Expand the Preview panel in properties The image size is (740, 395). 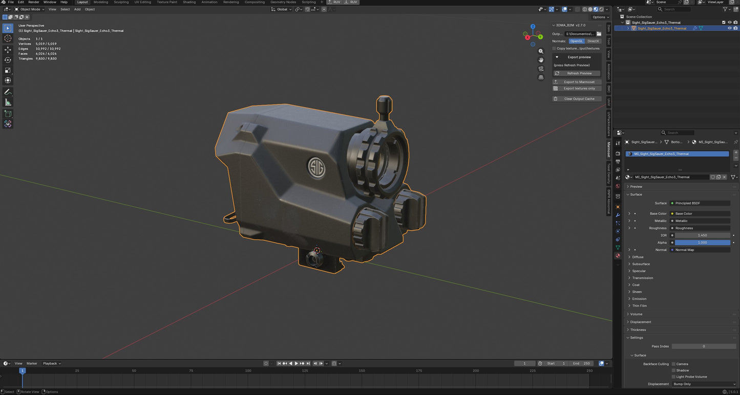click(636, 187)
